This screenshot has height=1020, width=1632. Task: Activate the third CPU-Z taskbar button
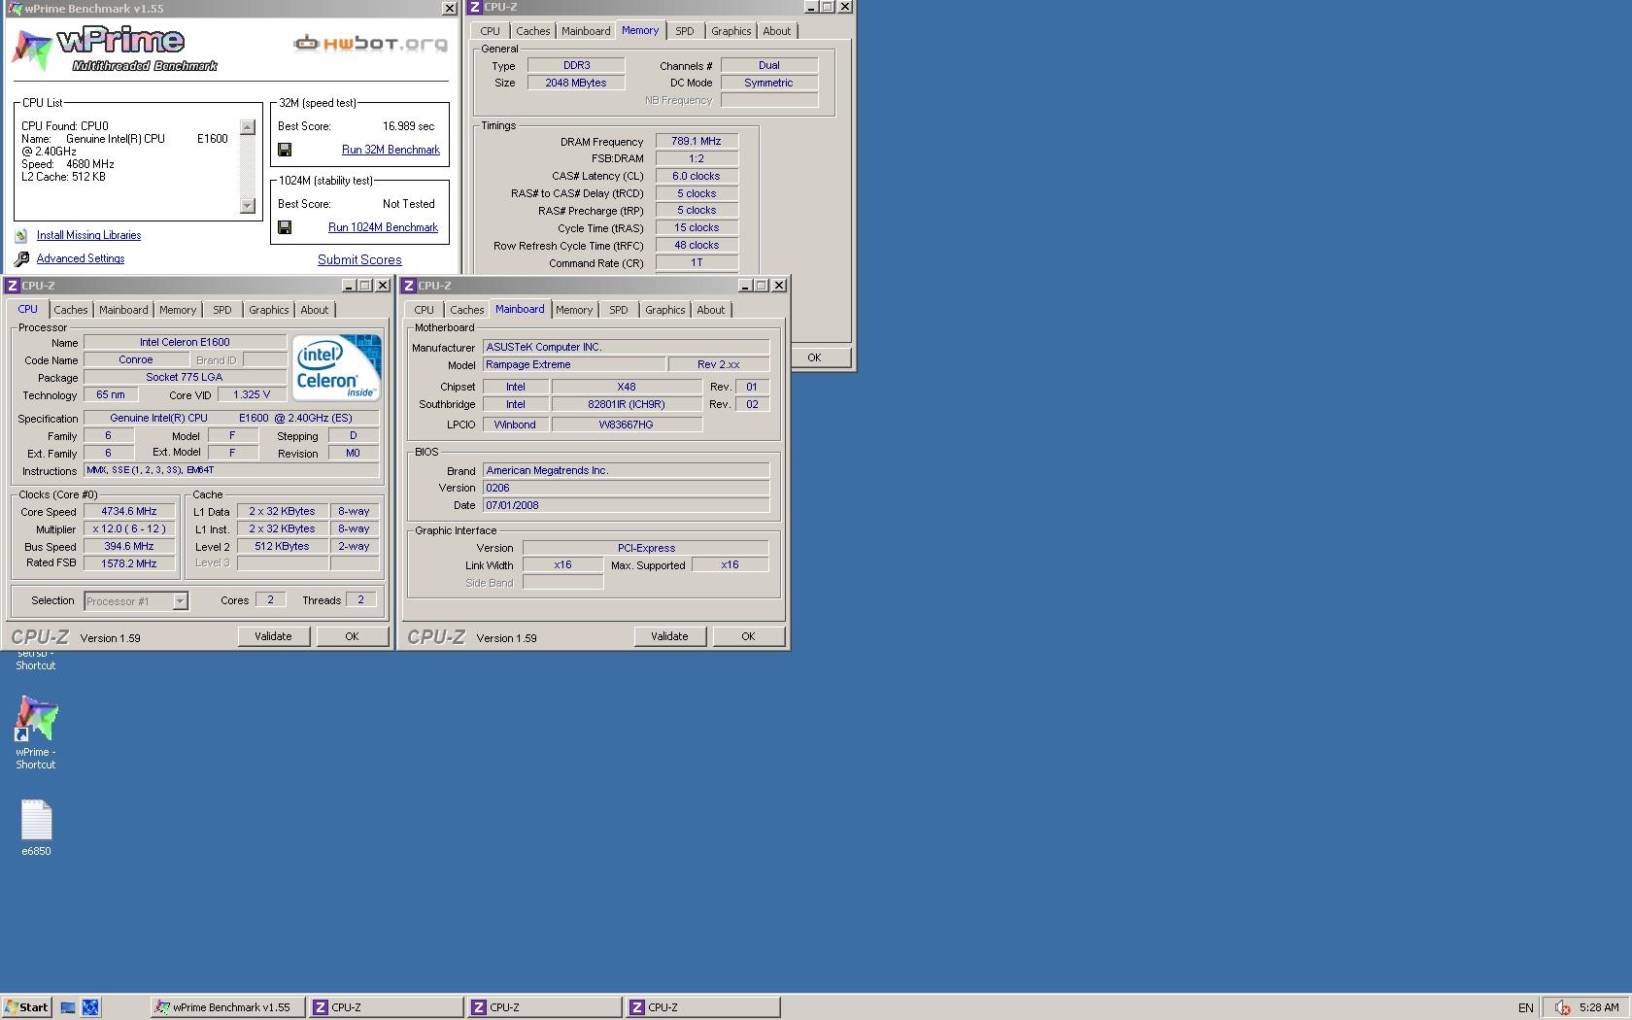point(702,1007)
